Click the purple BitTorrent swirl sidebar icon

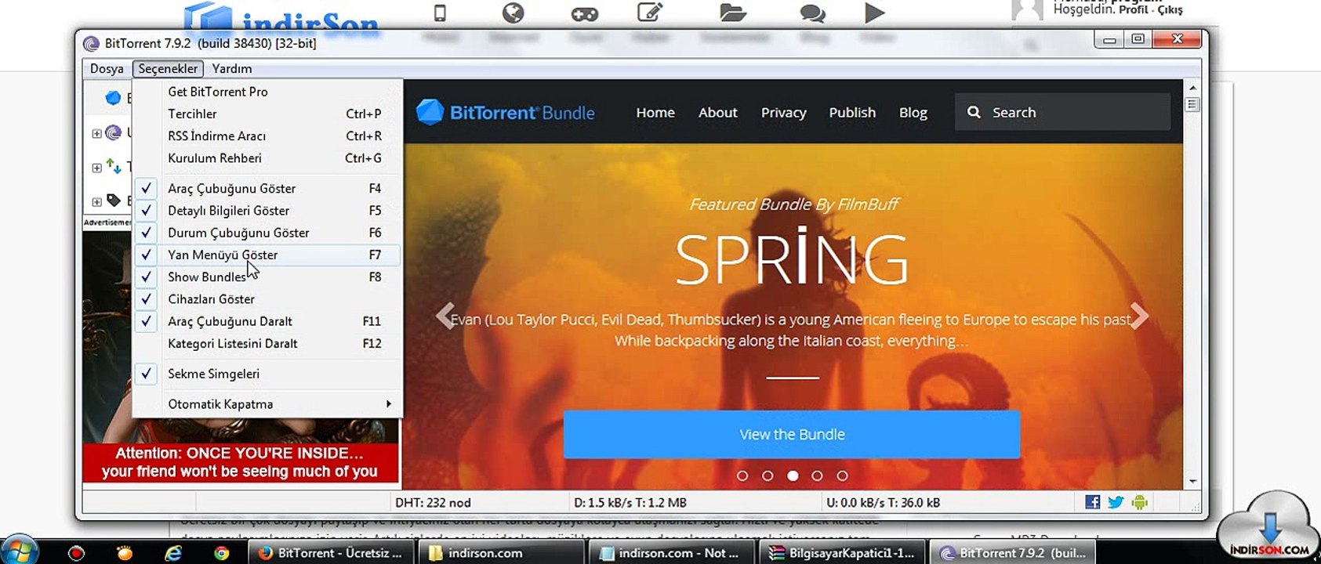[x=114, y=132]
